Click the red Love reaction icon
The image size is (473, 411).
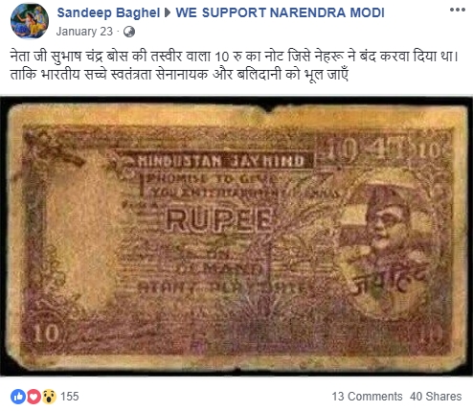click(34, 397)
